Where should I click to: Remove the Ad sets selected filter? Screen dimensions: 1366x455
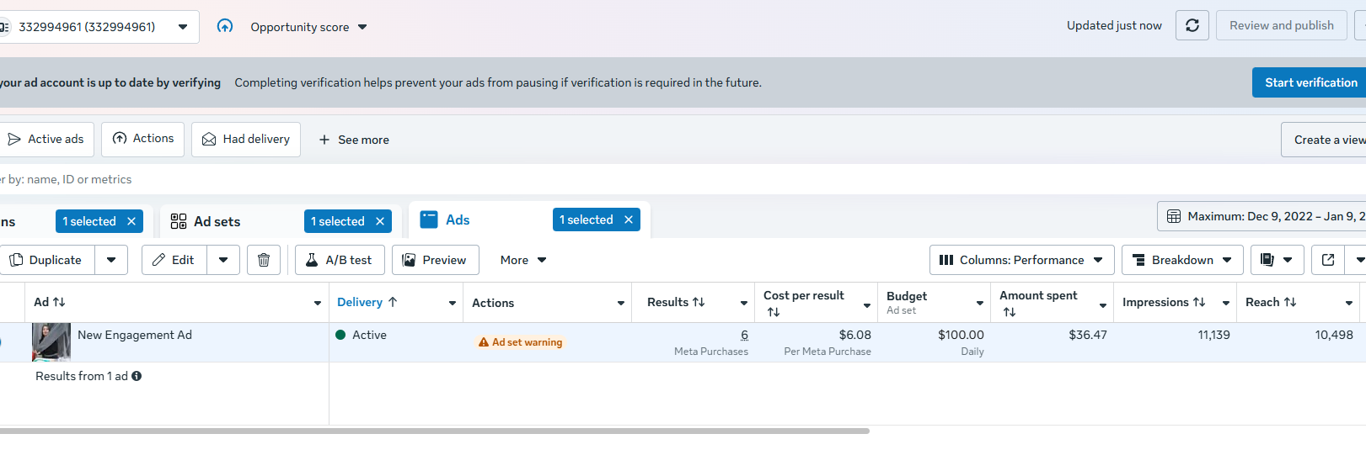pos(380,221)
